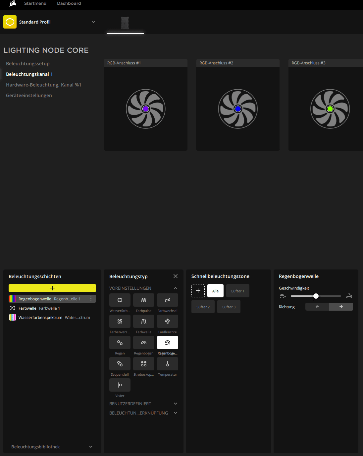Choose the Visier lighting effect

[120, 385]
